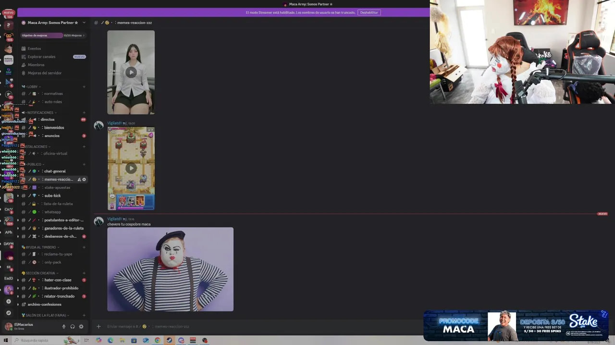This screenshot has width=615, height=345.
Task: Open the subs-kick channel
Action: 53,195
